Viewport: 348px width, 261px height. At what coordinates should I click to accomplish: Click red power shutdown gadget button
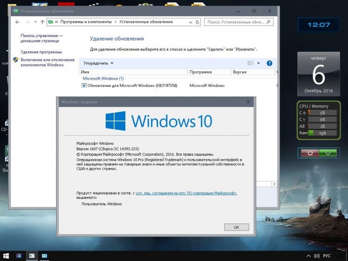click(310, 153)
